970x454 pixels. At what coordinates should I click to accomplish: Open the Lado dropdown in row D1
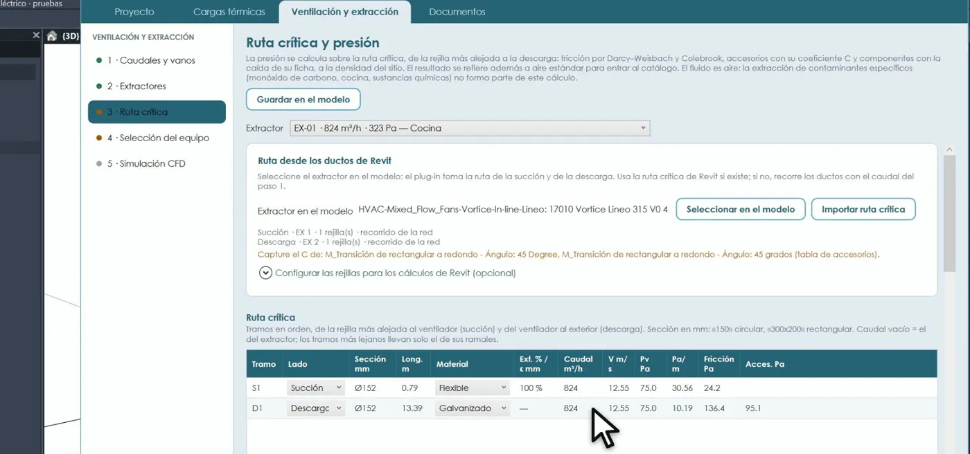coord(316,408)
